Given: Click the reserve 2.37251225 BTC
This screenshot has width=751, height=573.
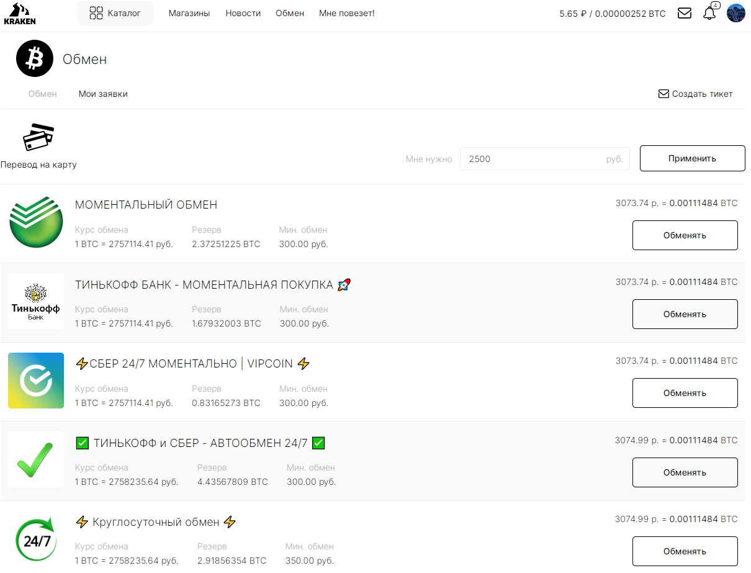Looking at the screenshot, I should [x=226, y=244].
